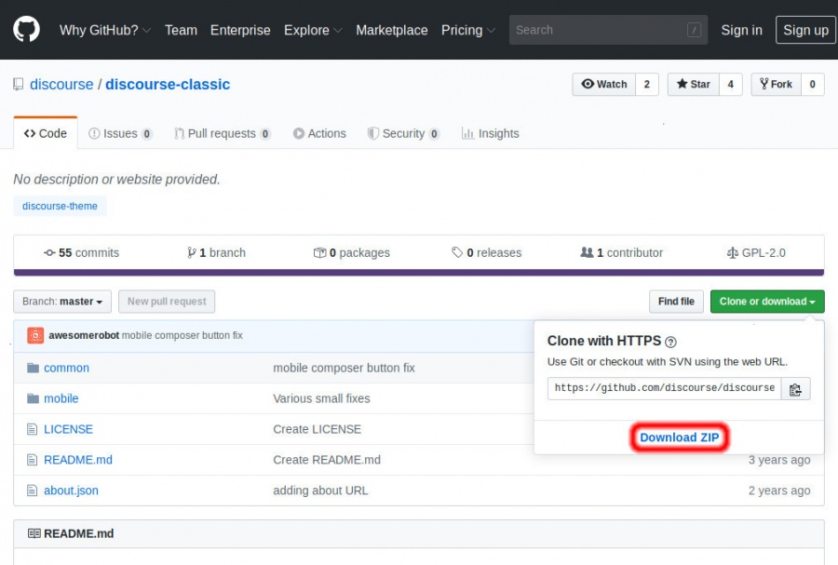Fork the repository
Screen dimensions: 838x565
[776, 85]
